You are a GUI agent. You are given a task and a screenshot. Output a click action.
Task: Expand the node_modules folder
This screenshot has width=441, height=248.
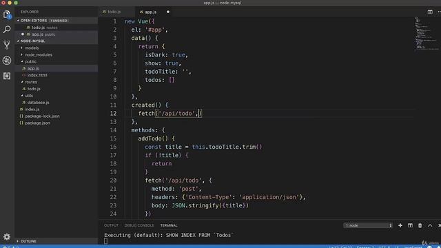point(21,55)
